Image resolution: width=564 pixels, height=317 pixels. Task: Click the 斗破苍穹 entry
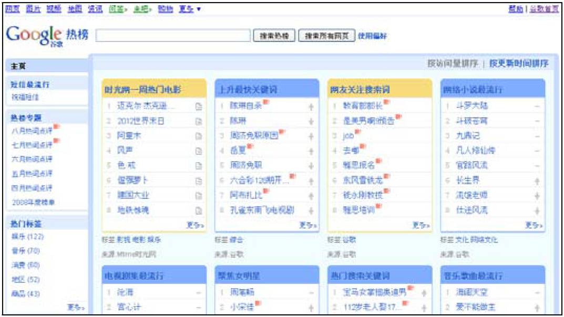coord(472,121)
